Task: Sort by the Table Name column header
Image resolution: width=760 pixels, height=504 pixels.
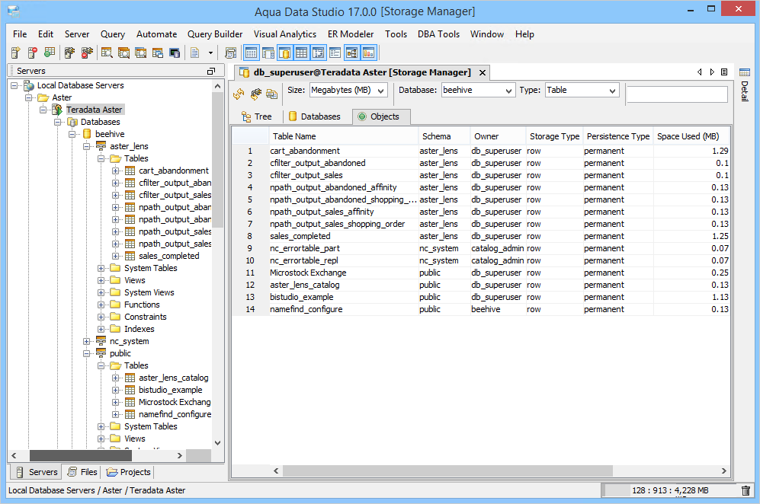Action: [344, 136]
